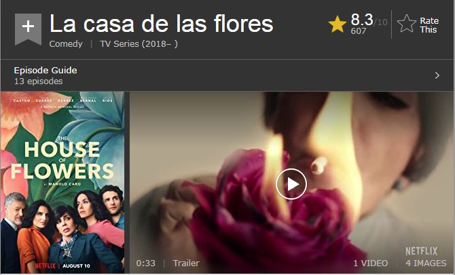Click the Netflix August 10 poster badge
The height and width of the screenshot is (275, 455).
tap(62, 265)
